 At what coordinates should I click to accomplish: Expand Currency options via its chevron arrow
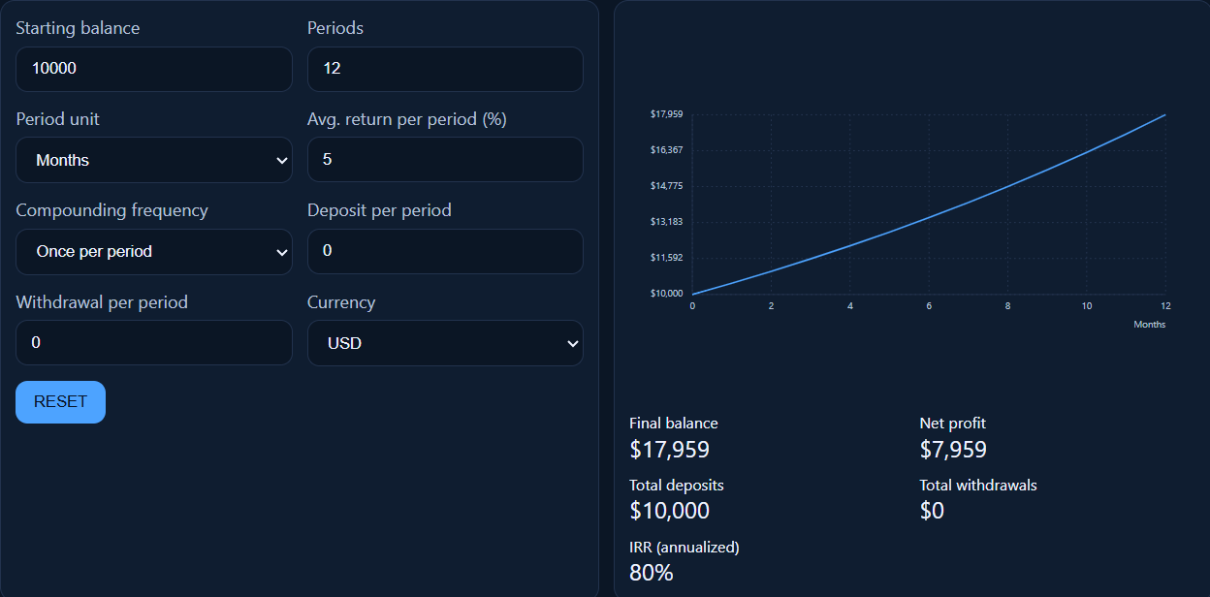pos(573,342)
